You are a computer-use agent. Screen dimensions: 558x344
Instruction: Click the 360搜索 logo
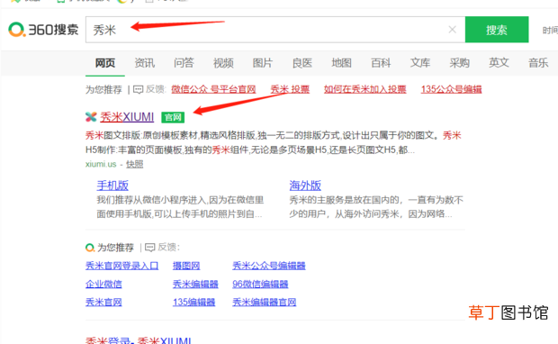pyautogui.click(x=43, y=30)
